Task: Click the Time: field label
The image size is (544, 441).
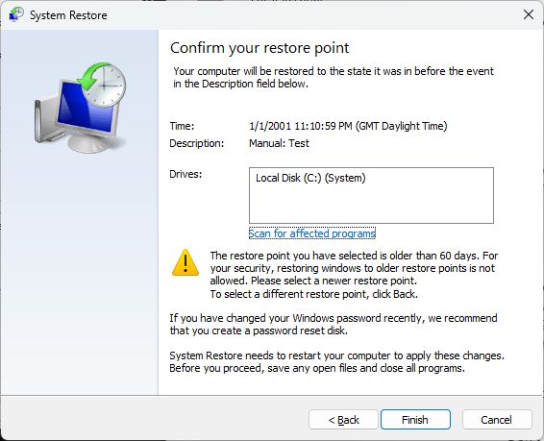Action: pos(182,126)
